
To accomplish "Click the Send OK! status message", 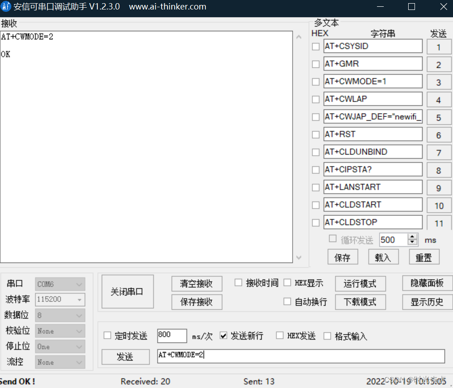I will (x=17, y=381).
